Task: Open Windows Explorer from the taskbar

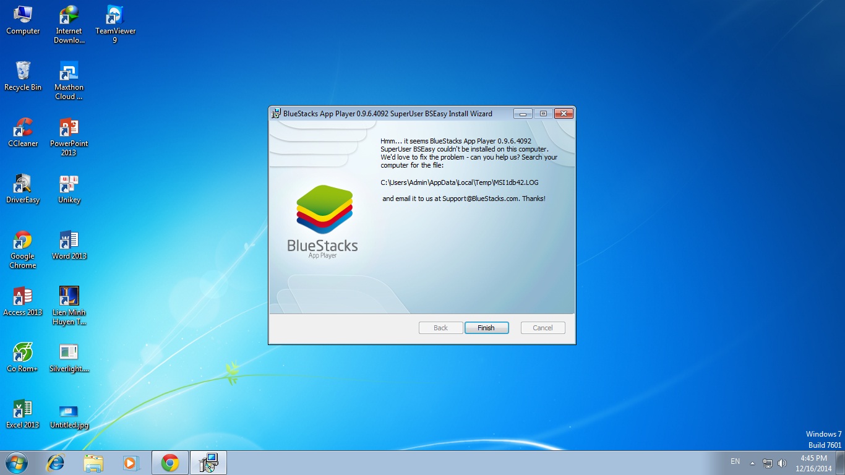Action: pyautogui.click(x=93, y=463)
